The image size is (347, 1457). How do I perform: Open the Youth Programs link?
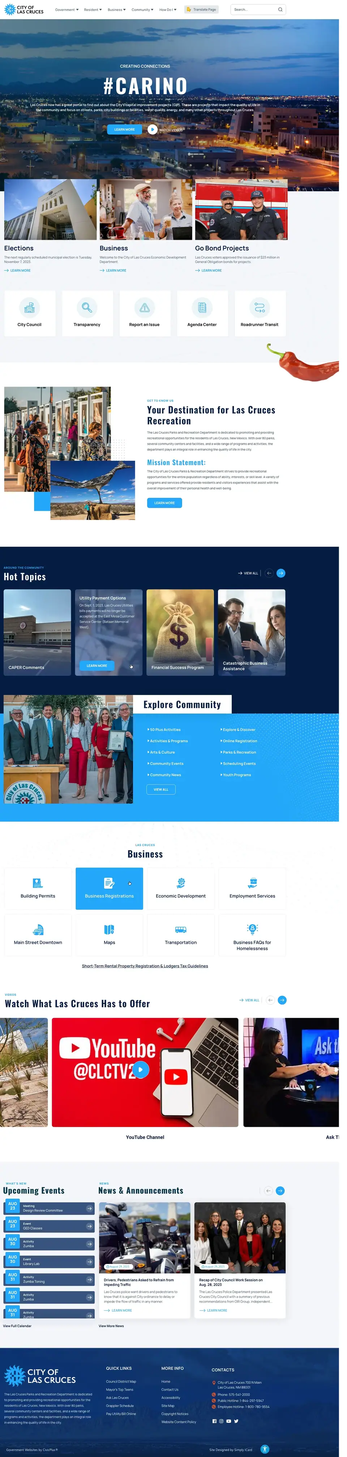[236, 775]
